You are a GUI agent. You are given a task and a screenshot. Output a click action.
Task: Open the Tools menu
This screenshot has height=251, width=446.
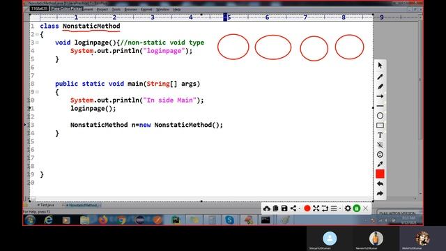pos(116,9)
